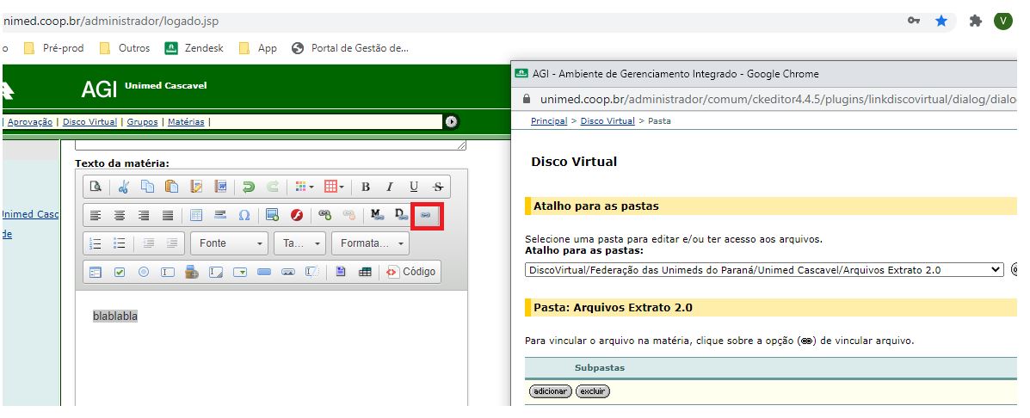The height and width of the screenshot is (418, 1030).
Task: Click the Paste clipboard icon
Action: [171, 187]
